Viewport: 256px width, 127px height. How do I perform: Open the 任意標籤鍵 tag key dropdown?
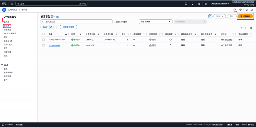[155, 22]
